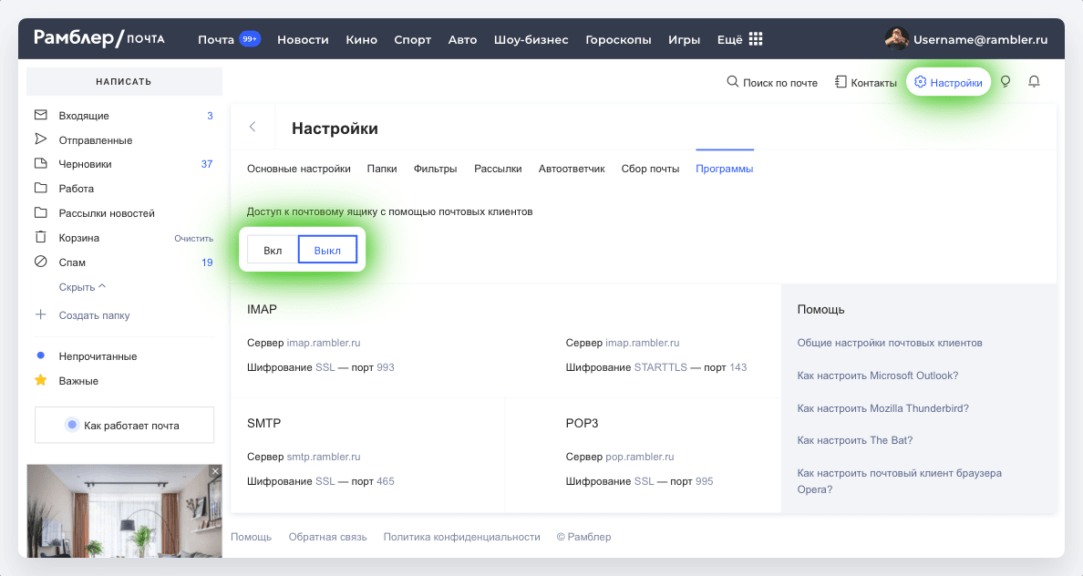The height and width of the screenshot is (576, 1083).
Task: Click the interior photo ad thumbnail
Action: point(124,511)
